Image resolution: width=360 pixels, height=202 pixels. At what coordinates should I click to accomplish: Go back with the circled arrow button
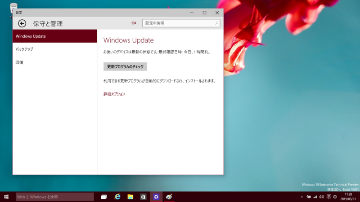[22, 23]
